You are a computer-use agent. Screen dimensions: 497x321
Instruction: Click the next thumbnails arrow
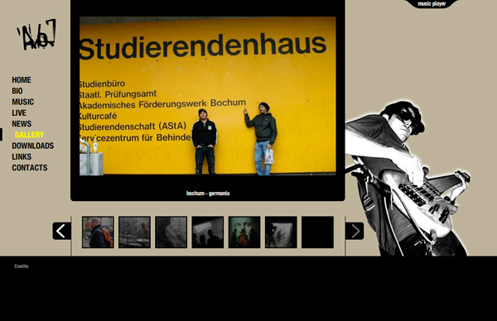point(355,231)
